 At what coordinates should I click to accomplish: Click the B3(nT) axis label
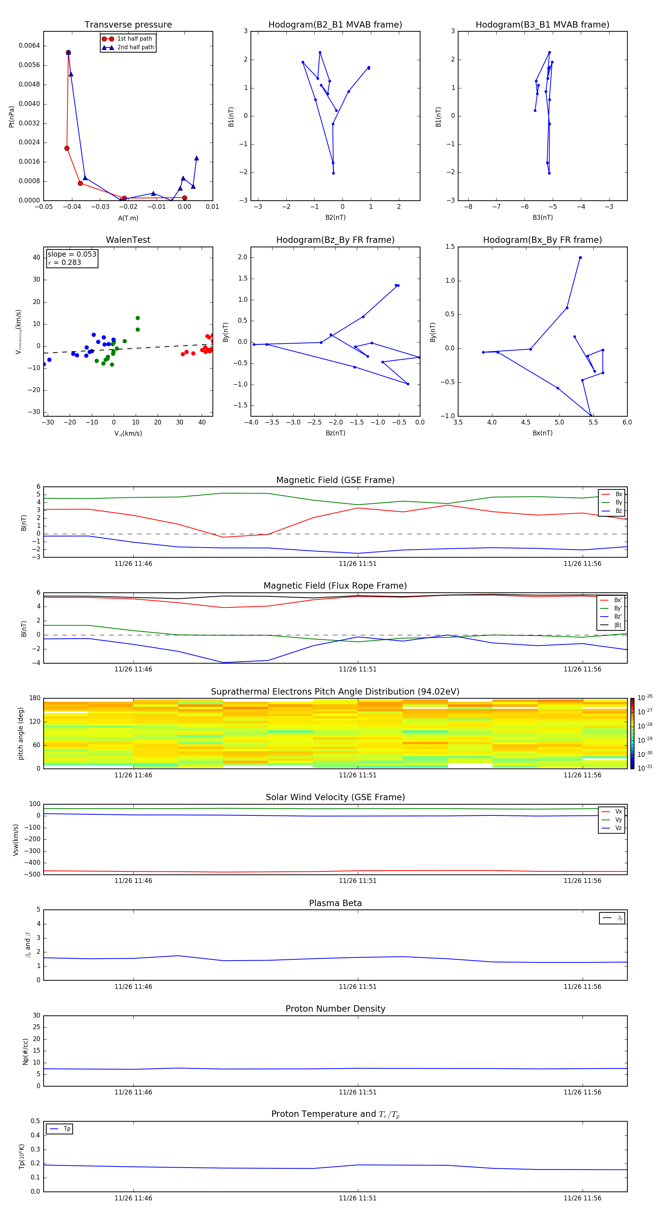[542, 217]
